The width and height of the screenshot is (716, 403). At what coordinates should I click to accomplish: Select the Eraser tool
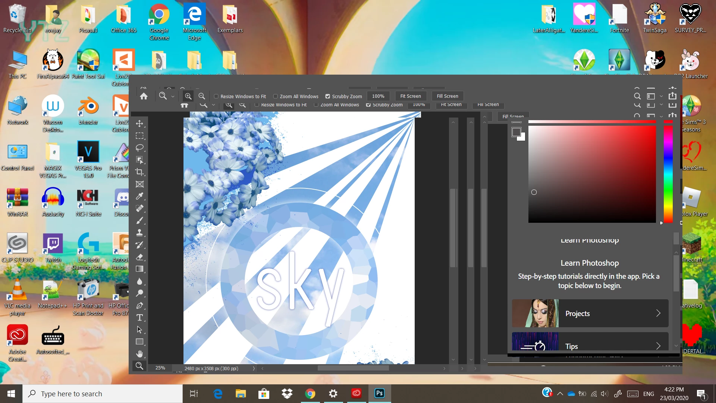coord(139,257)
